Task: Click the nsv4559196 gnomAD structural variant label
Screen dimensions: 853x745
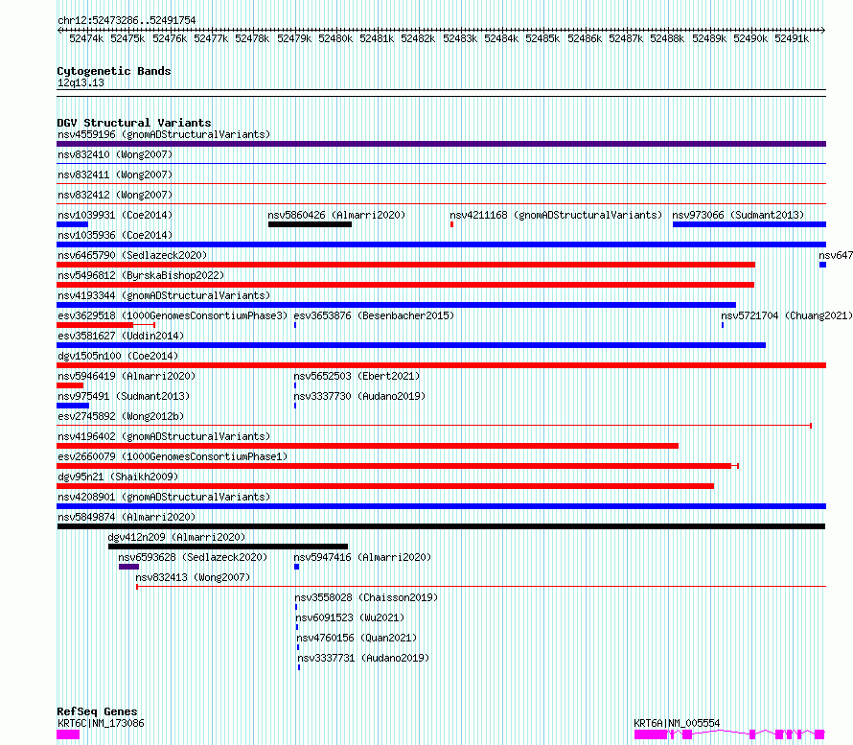Action: pyautogui.click(x=164, y=134)
